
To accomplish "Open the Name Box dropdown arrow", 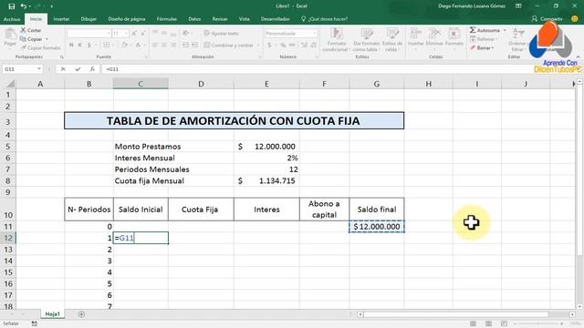I will [x=39, y=69].
